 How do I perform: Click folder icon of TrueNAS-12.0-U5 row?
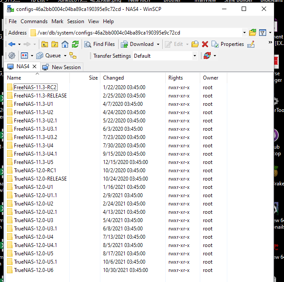(x=10, y=254)
